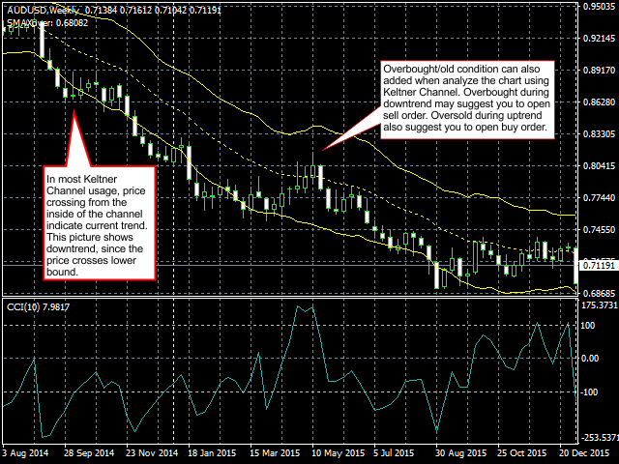The width and height of the screenshot is (619, 464).
Task: Click the 5 Jul 2015 date label
Action: coord(394,453)
